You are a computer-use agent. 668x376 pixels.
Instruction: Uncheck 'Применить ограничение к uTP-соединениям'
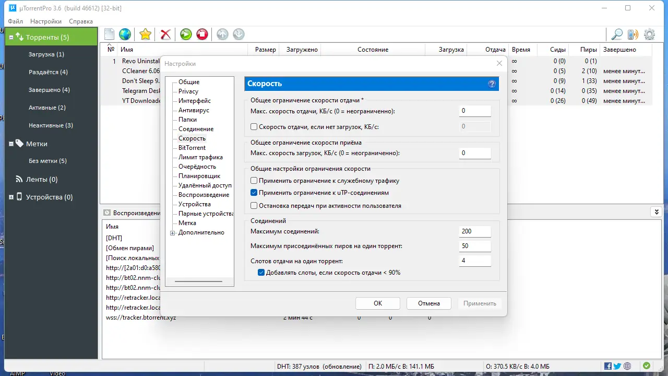coord(254,193)
